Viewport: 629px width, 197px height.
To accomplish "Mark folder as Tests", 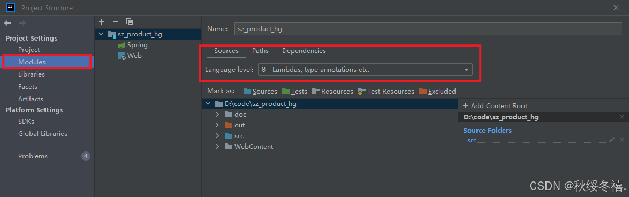I will click(x=294, y=92).
